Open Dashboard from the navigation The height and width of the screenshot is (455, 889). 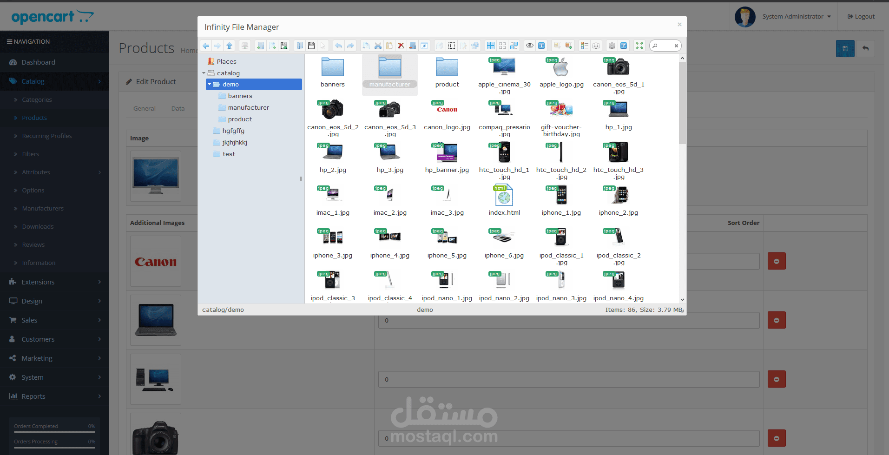[x=54, y=62]
